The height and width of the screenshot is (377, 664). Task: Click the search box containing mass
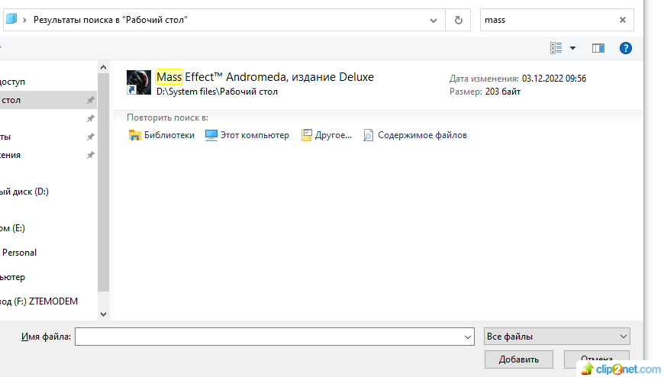pos(546,21)
